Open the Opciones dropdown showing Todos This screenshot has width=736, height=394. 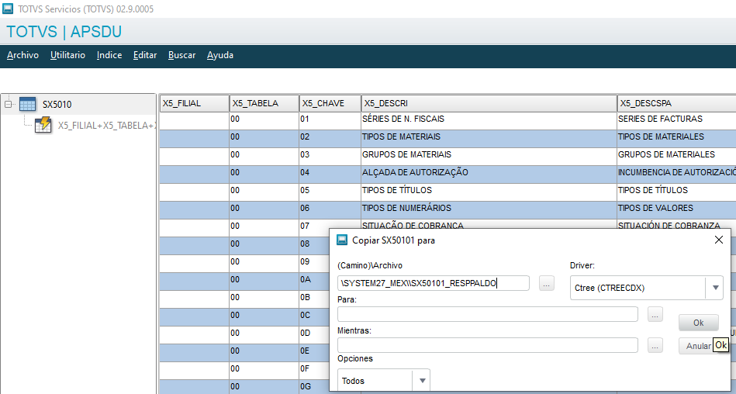pyautogui.click(x=383, y=381)
